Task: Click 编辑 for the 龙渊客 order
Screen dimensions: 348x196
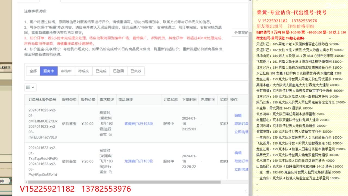Action: [x=238, y=153]
